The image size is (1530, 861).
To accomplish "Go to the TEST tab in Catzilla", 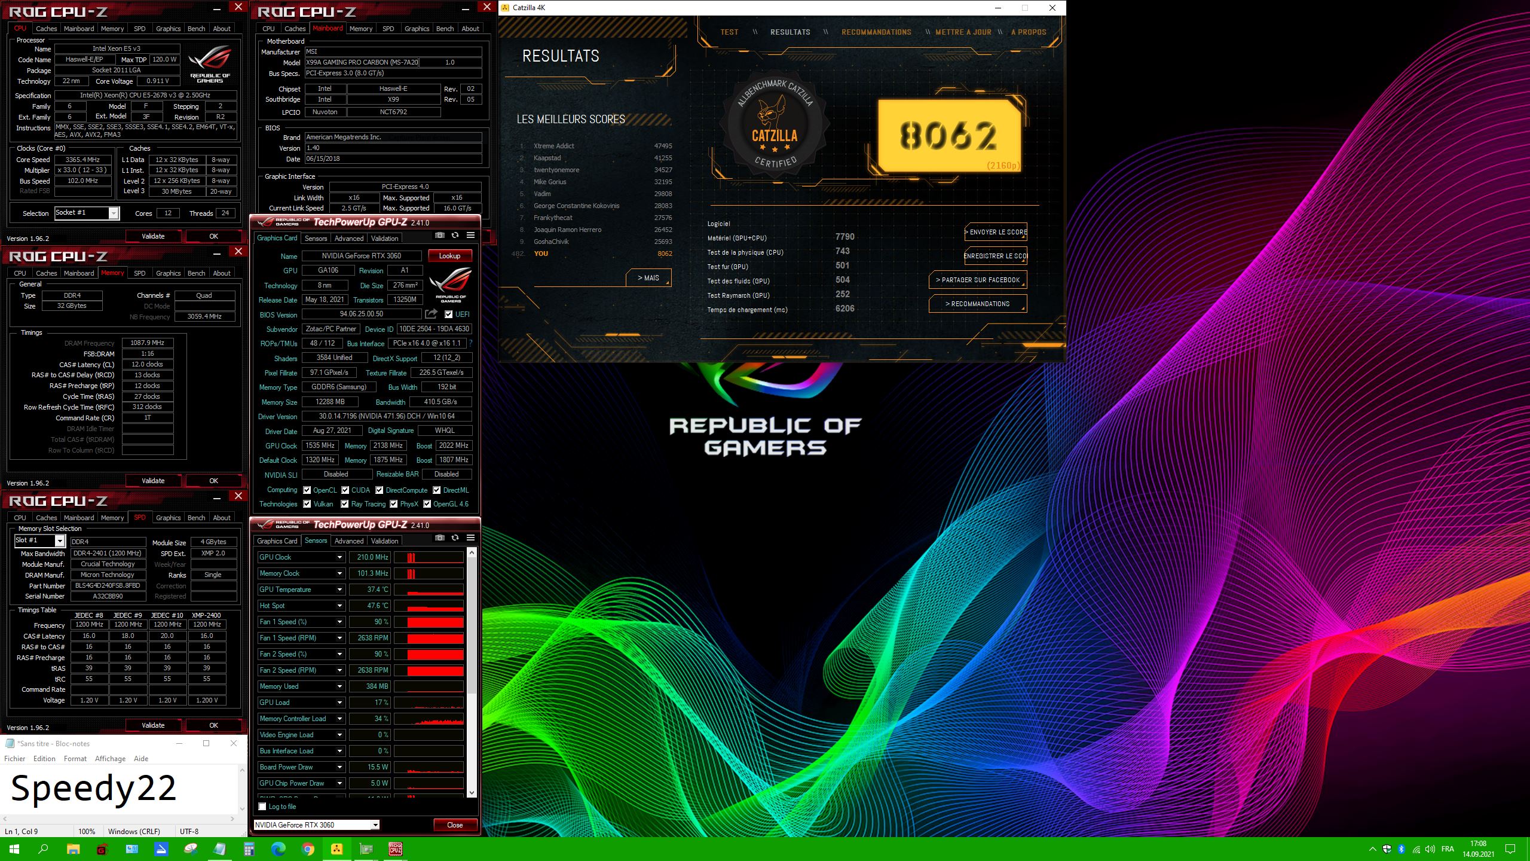I will click(729, 32).
